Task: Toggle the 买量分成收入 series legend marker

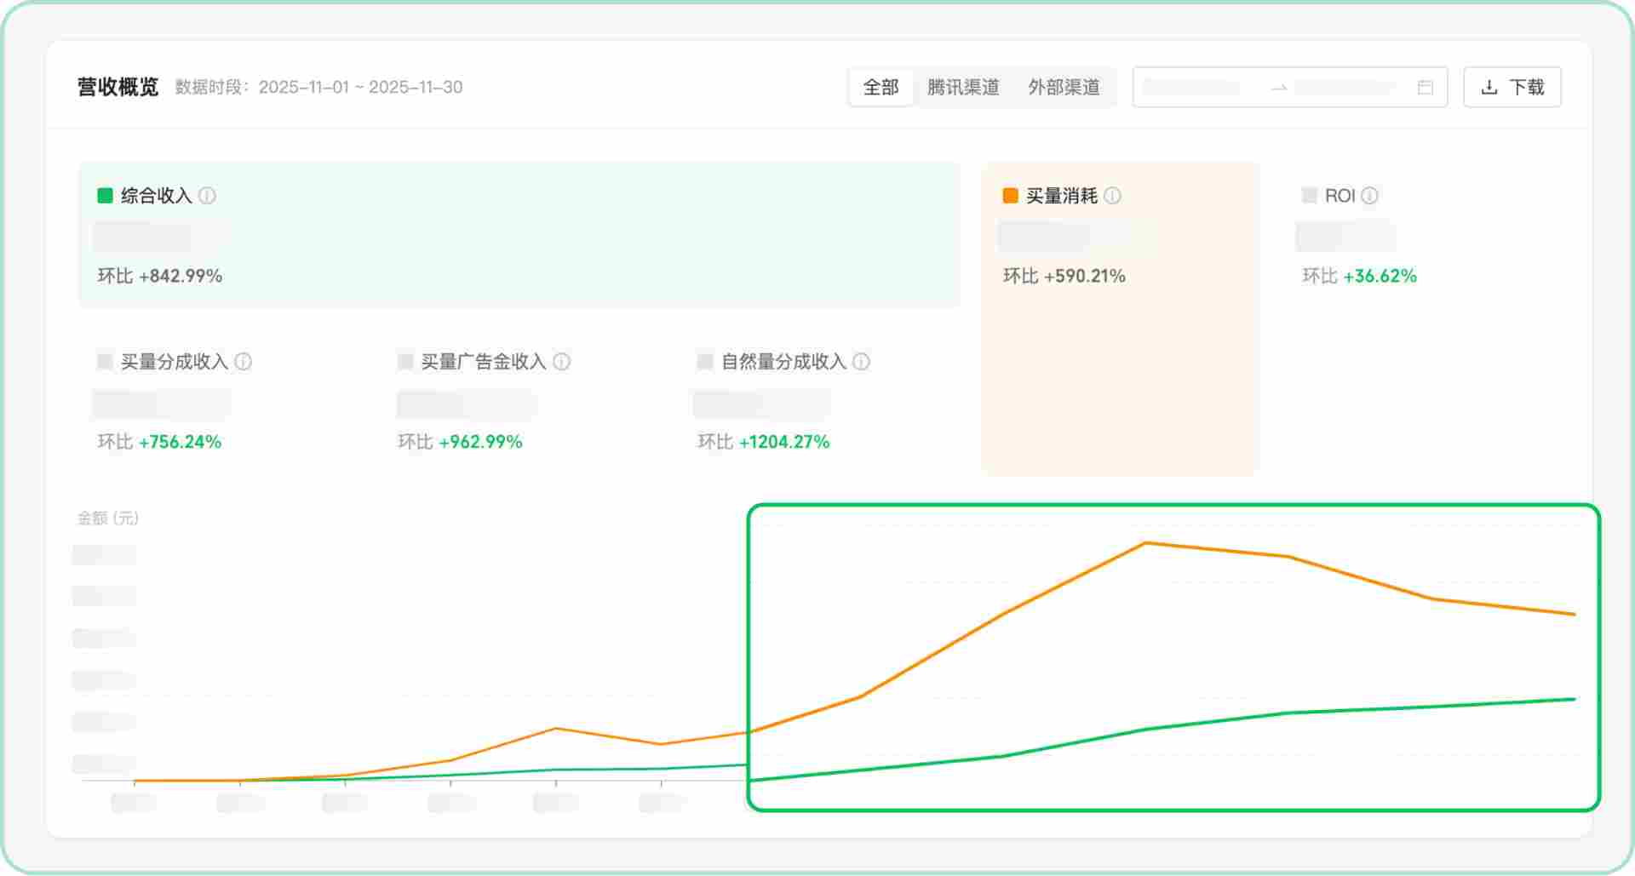Action: (103, 361)
